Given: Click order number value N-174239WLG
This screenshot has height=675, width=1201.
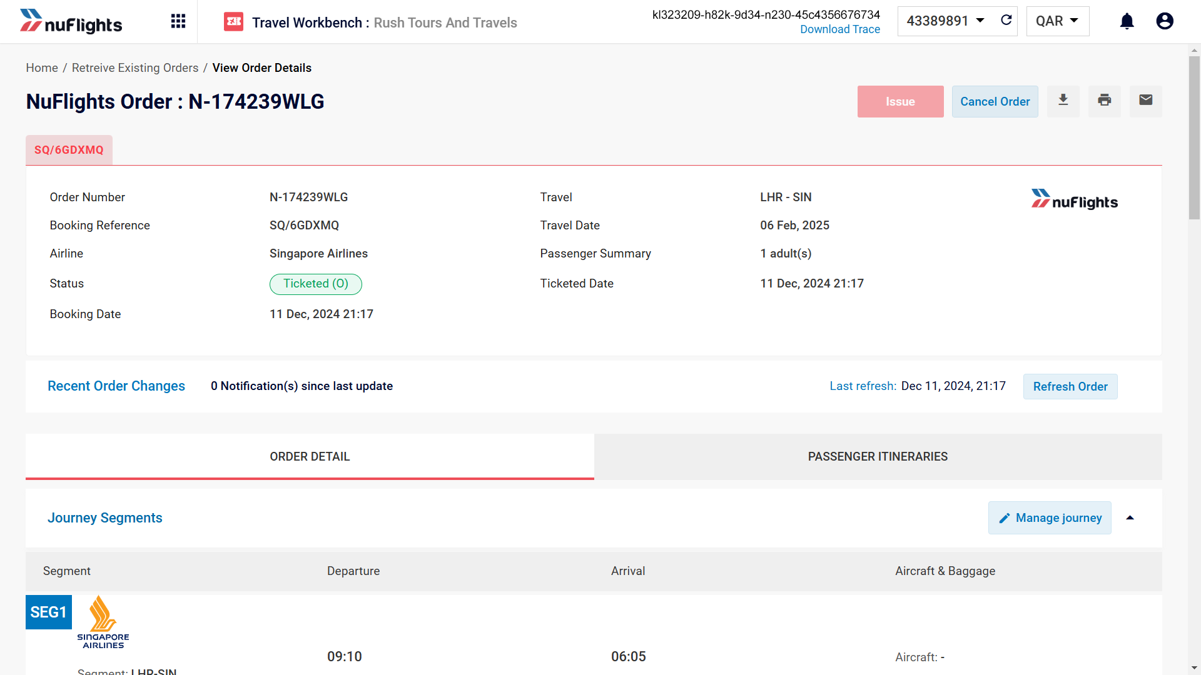Looking at the screenshot, I should (x=308, y=197).
